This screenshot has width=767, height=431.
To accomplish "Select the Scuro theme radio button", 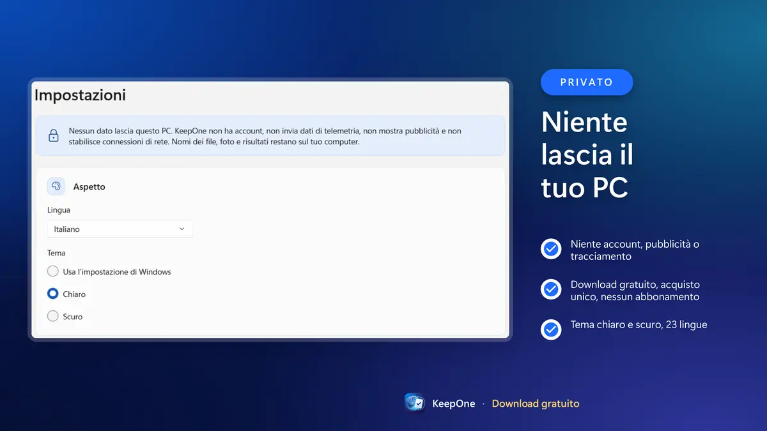I will pyautogui.click(x=53, y=316).
